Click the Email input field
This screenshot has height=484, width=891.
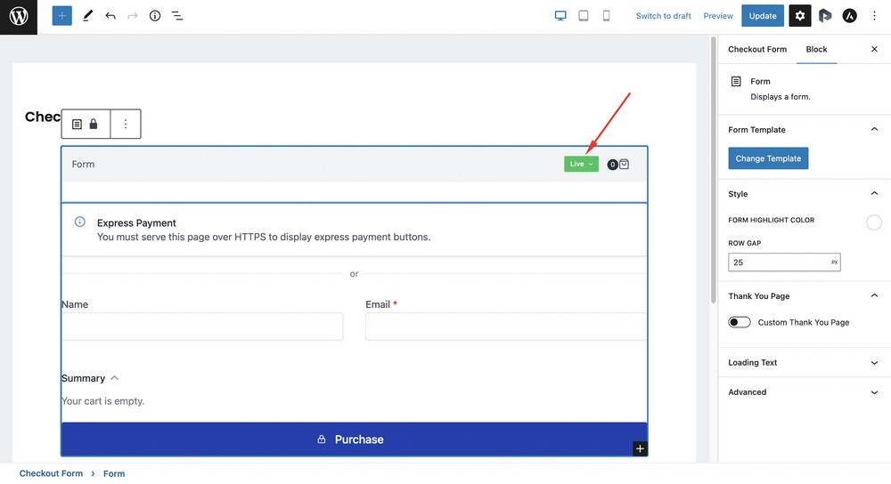506,327
